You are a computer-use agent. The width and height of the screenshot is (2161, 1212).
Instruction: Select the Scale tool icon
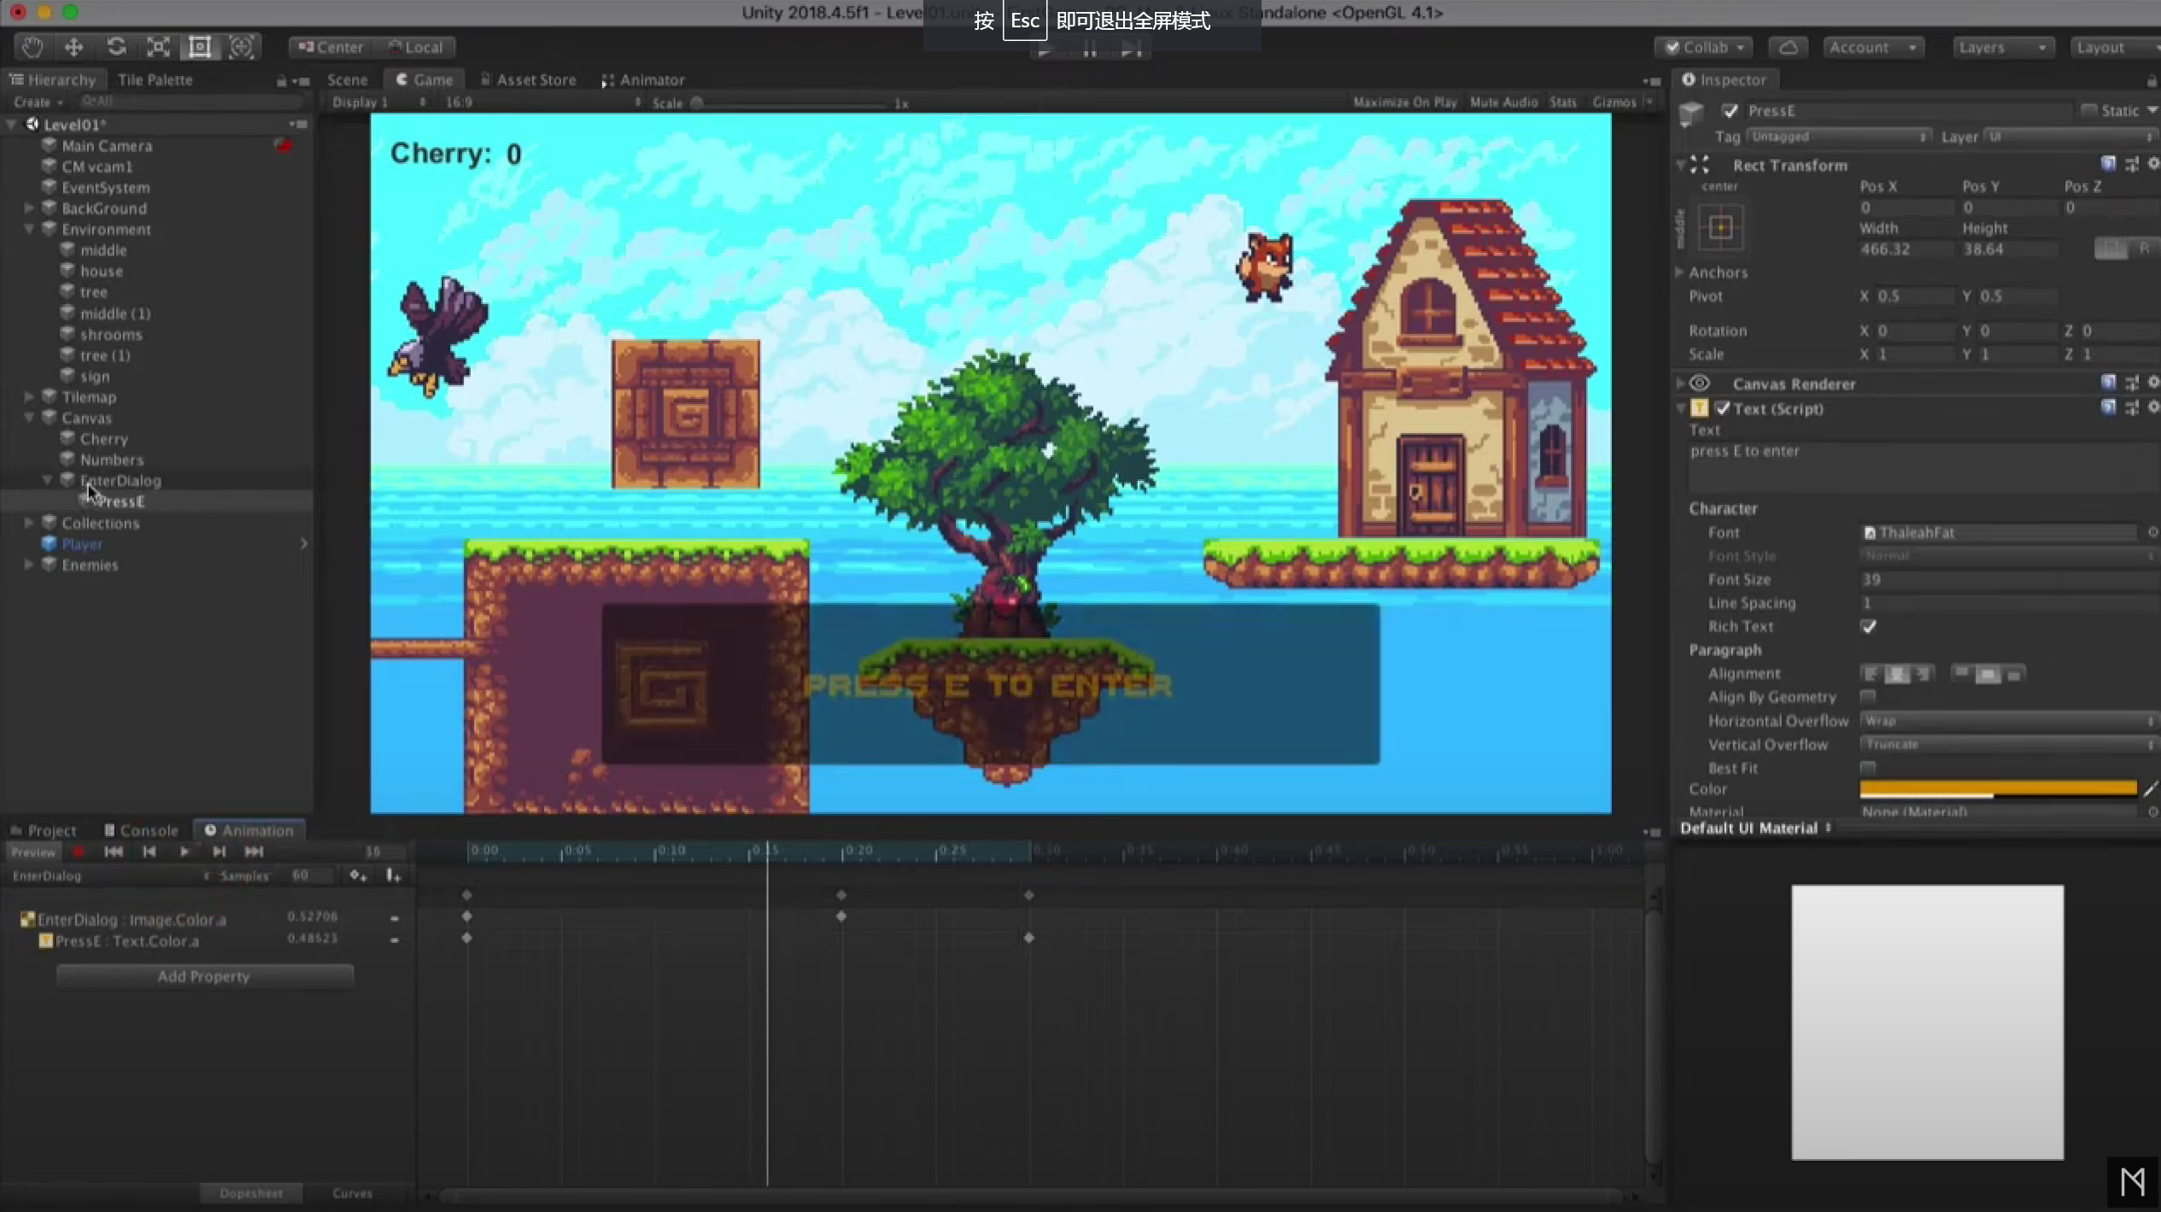click(158, 47)
